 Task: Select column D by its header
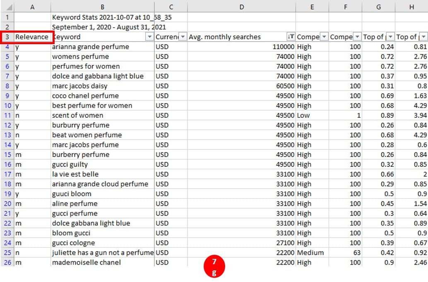[242, 7]
